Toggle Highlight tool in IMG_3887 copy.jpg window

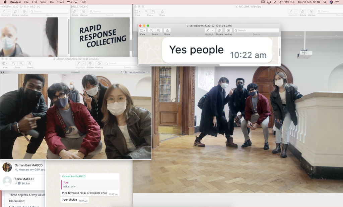coord(291,11)
